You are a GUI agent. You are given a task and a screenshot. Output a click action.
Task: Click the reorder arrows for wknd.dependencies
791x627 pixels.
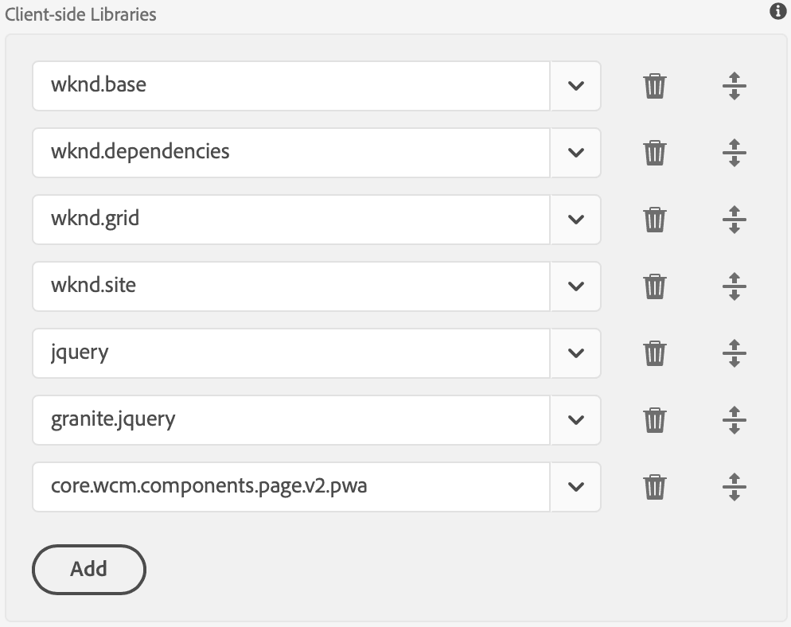pos(733,153)
